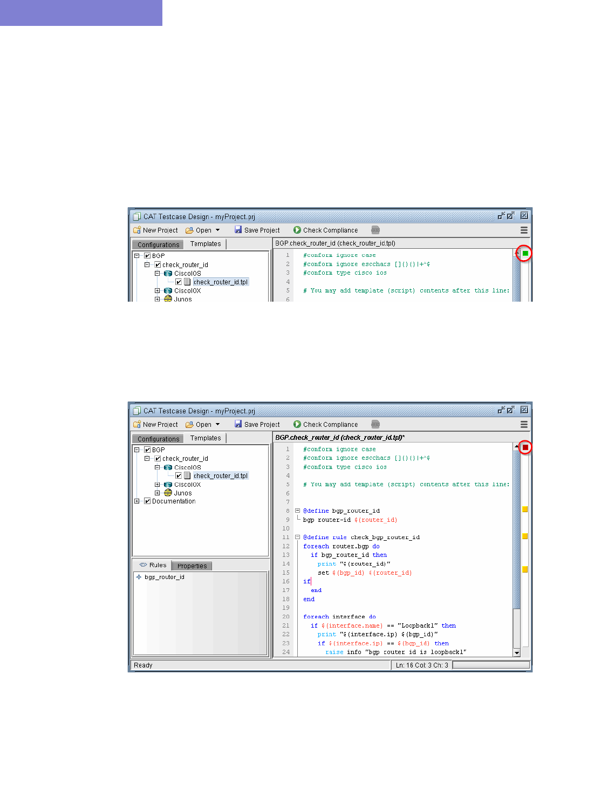Click the CiscoIOS device icon in upper window
Screen dimensions: 601x803
[168, 274]
